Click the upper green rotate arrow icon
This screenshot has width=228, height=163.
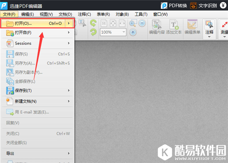pyautogui.click(x=93, y=23)
